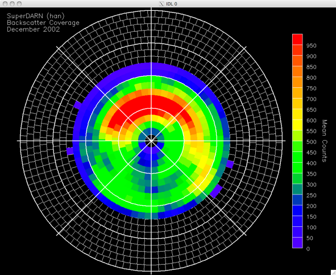The width and height of the screenshot is (336, 275).
Task: Click the isolated purple cell at upper left
Action: coord(78,105)
